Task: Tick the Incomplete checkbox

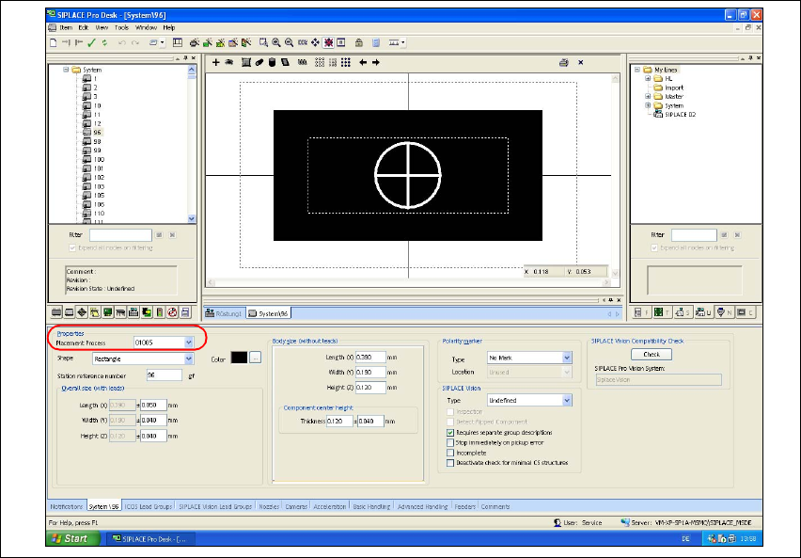Action: click(450, 453)
